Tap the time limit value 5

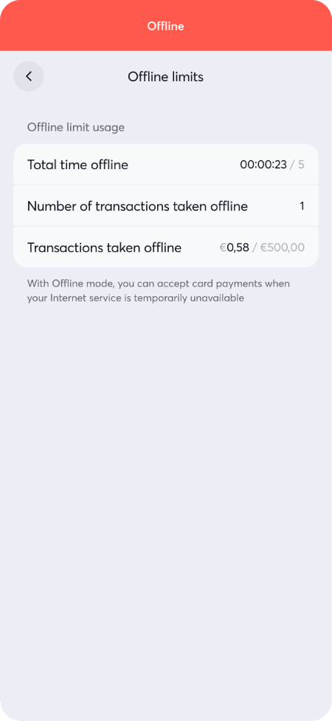(x=301, y=165)
